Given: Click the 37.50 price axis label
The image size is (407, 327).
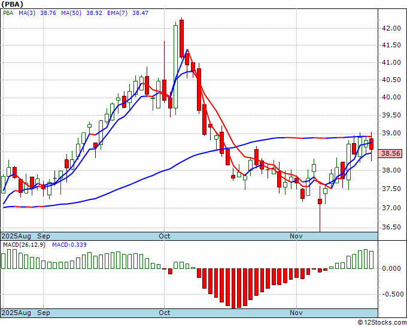Looking at the screenshot, I should pyautogui.click(x=391, y=189).
